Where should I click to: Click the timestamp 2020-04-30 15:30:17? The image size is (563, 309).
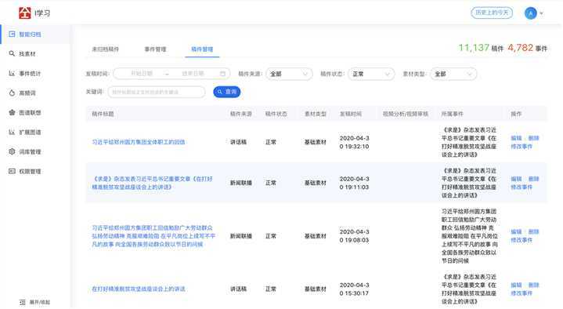click(x=354, y=289)
